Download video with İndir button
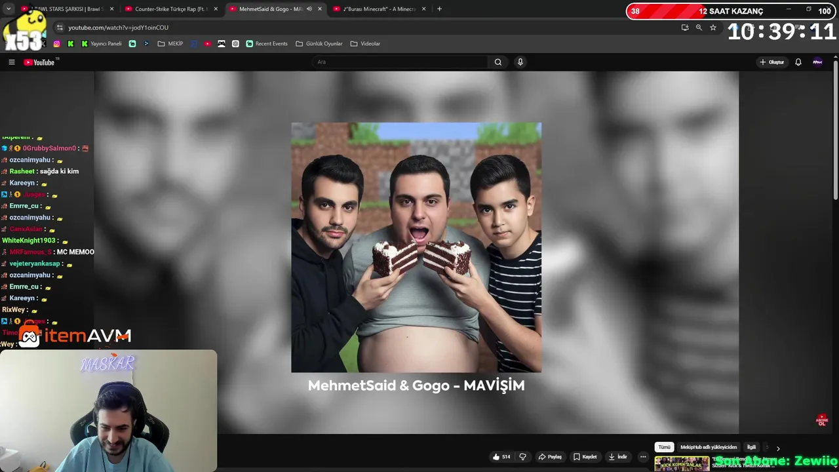Image resolution: width=839 pixels, height=472 pixels. [617, 457]
